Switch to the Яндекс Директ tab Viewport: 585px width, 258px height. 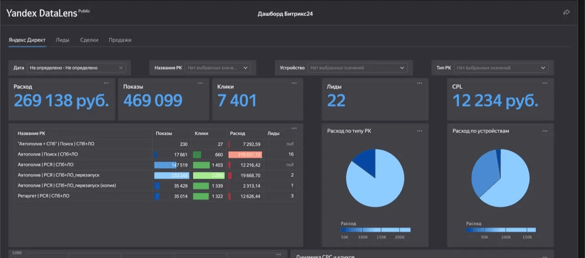(x=27, y=40)
